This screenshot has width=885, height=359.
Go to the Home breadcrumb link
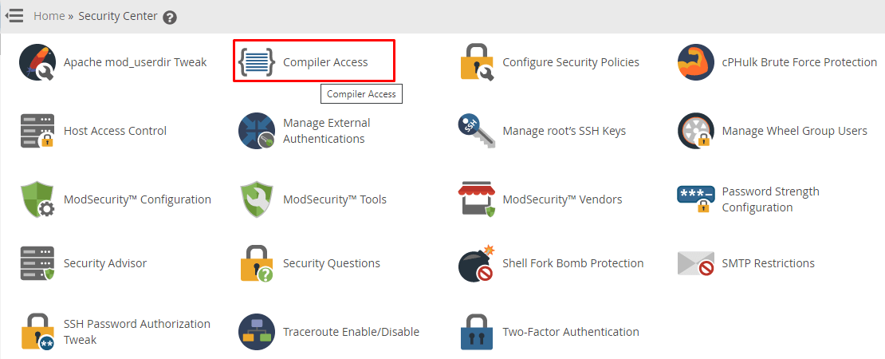pyautogui.click(x=49, y=16)
